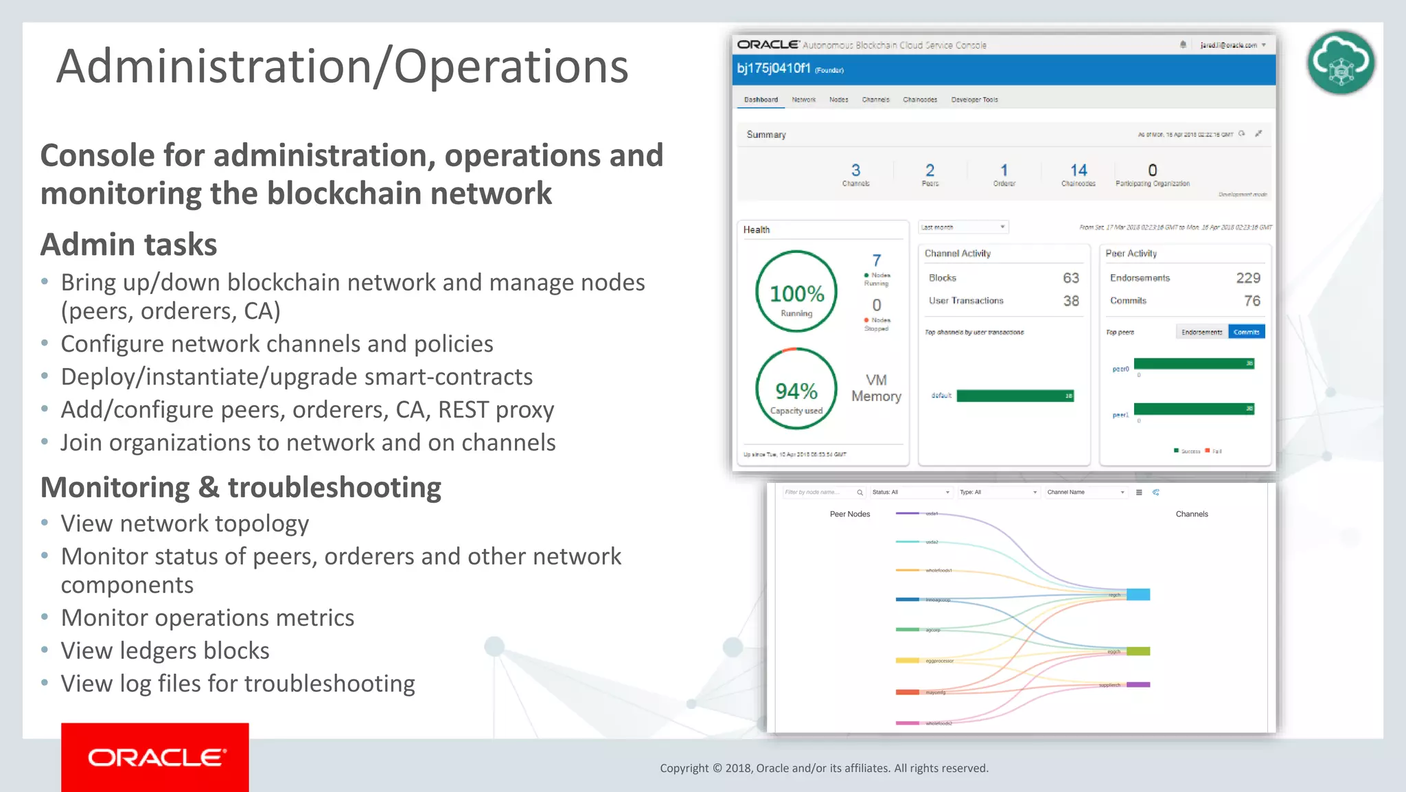Image resolution: width=1406 pixels, height=792 pixels.
Task: Open the Last month time range dropdown
Action: pyautogui.click(x=963, y=227)
